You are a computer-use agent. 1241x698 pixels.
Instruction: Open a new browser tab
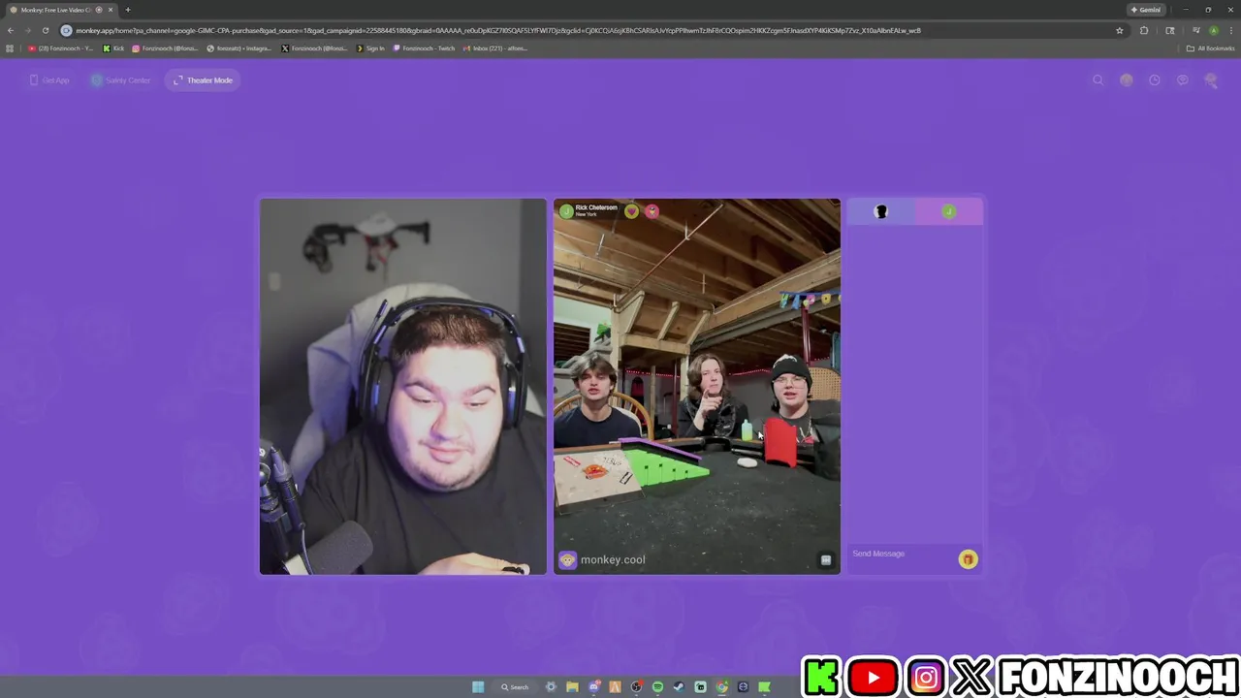(x=127, y=10)
